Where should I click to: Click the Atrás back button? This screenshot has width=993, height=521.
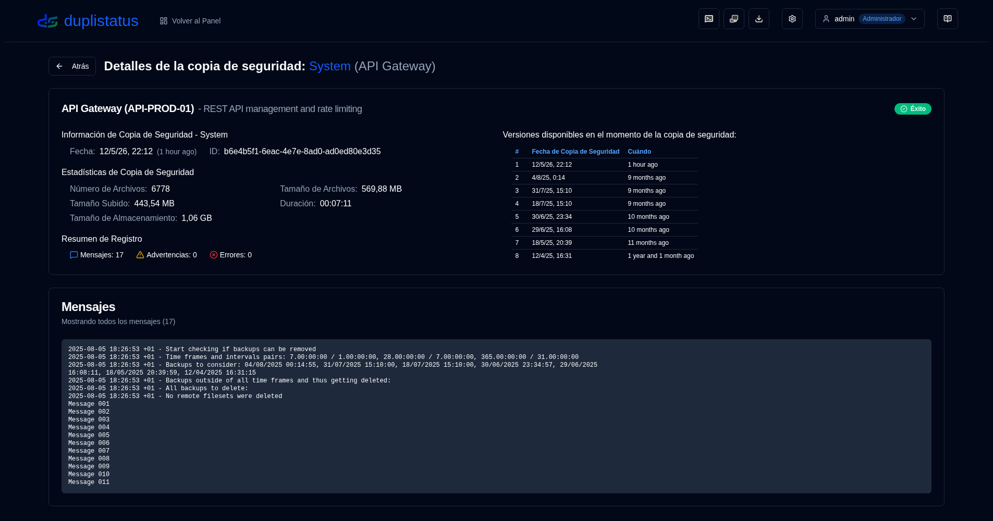coord(72,66)
